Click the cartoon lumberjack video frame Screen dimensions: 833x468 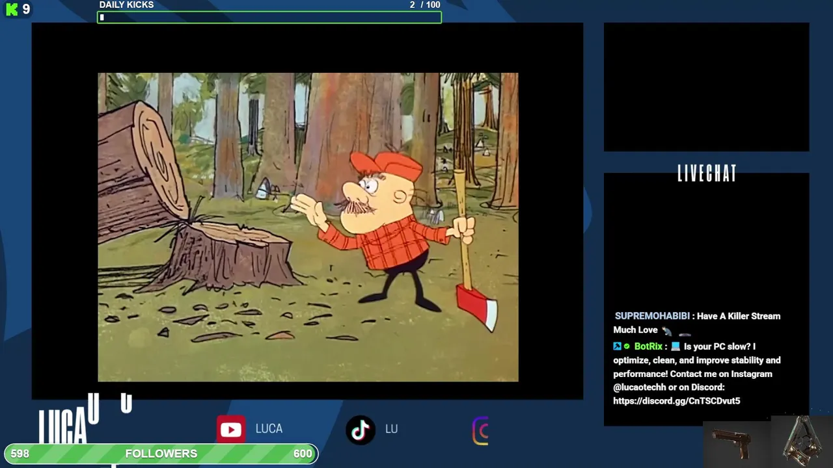pyautogui.click(x=308, y=227)
